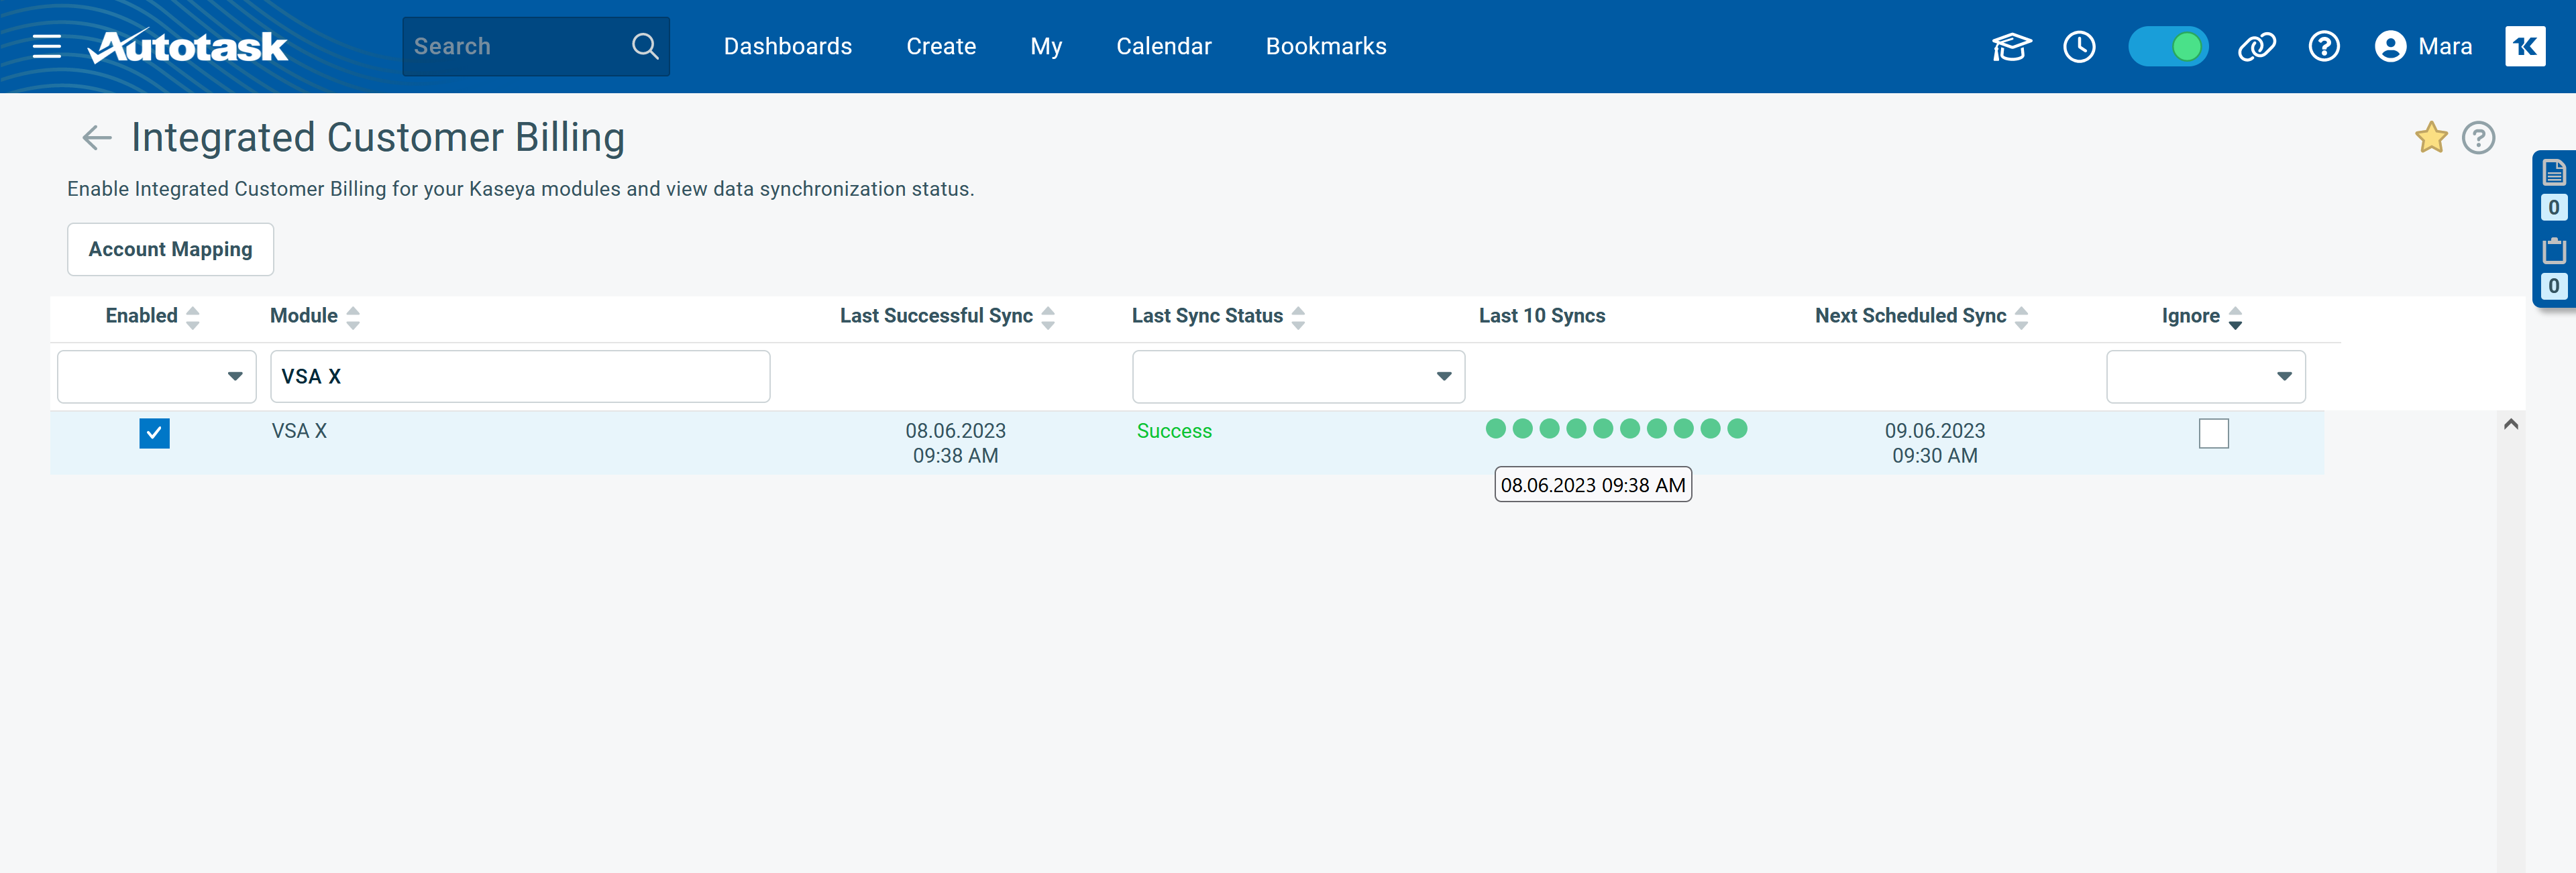
Task: Click the last green sync status dot
Action: click(1737, 428)
